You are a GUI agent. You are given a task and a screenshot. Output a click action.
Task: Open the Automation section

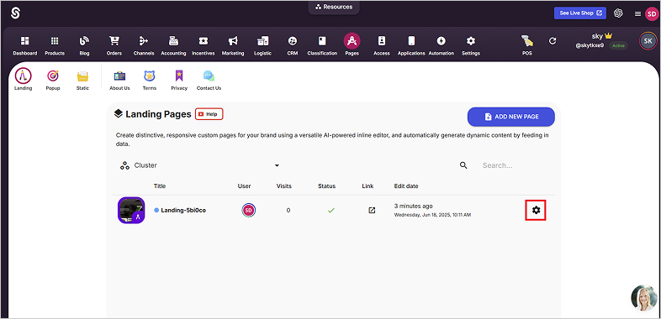click(x=442, y=45)
